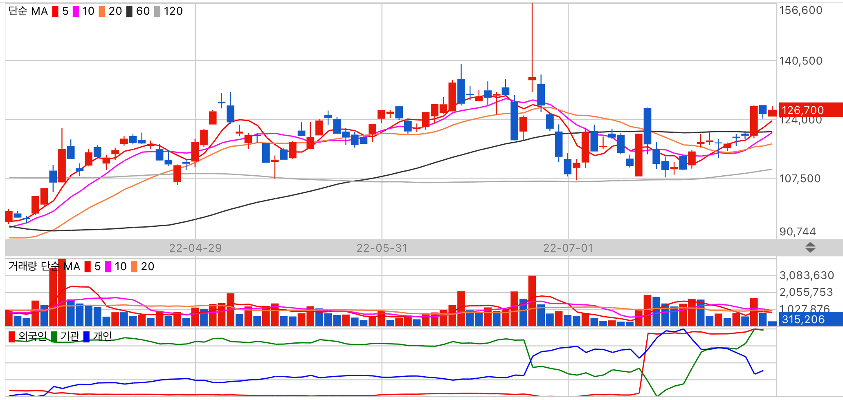Click the magenta volume MA 10 swatch
843x400 pixels.
[108, 267]
